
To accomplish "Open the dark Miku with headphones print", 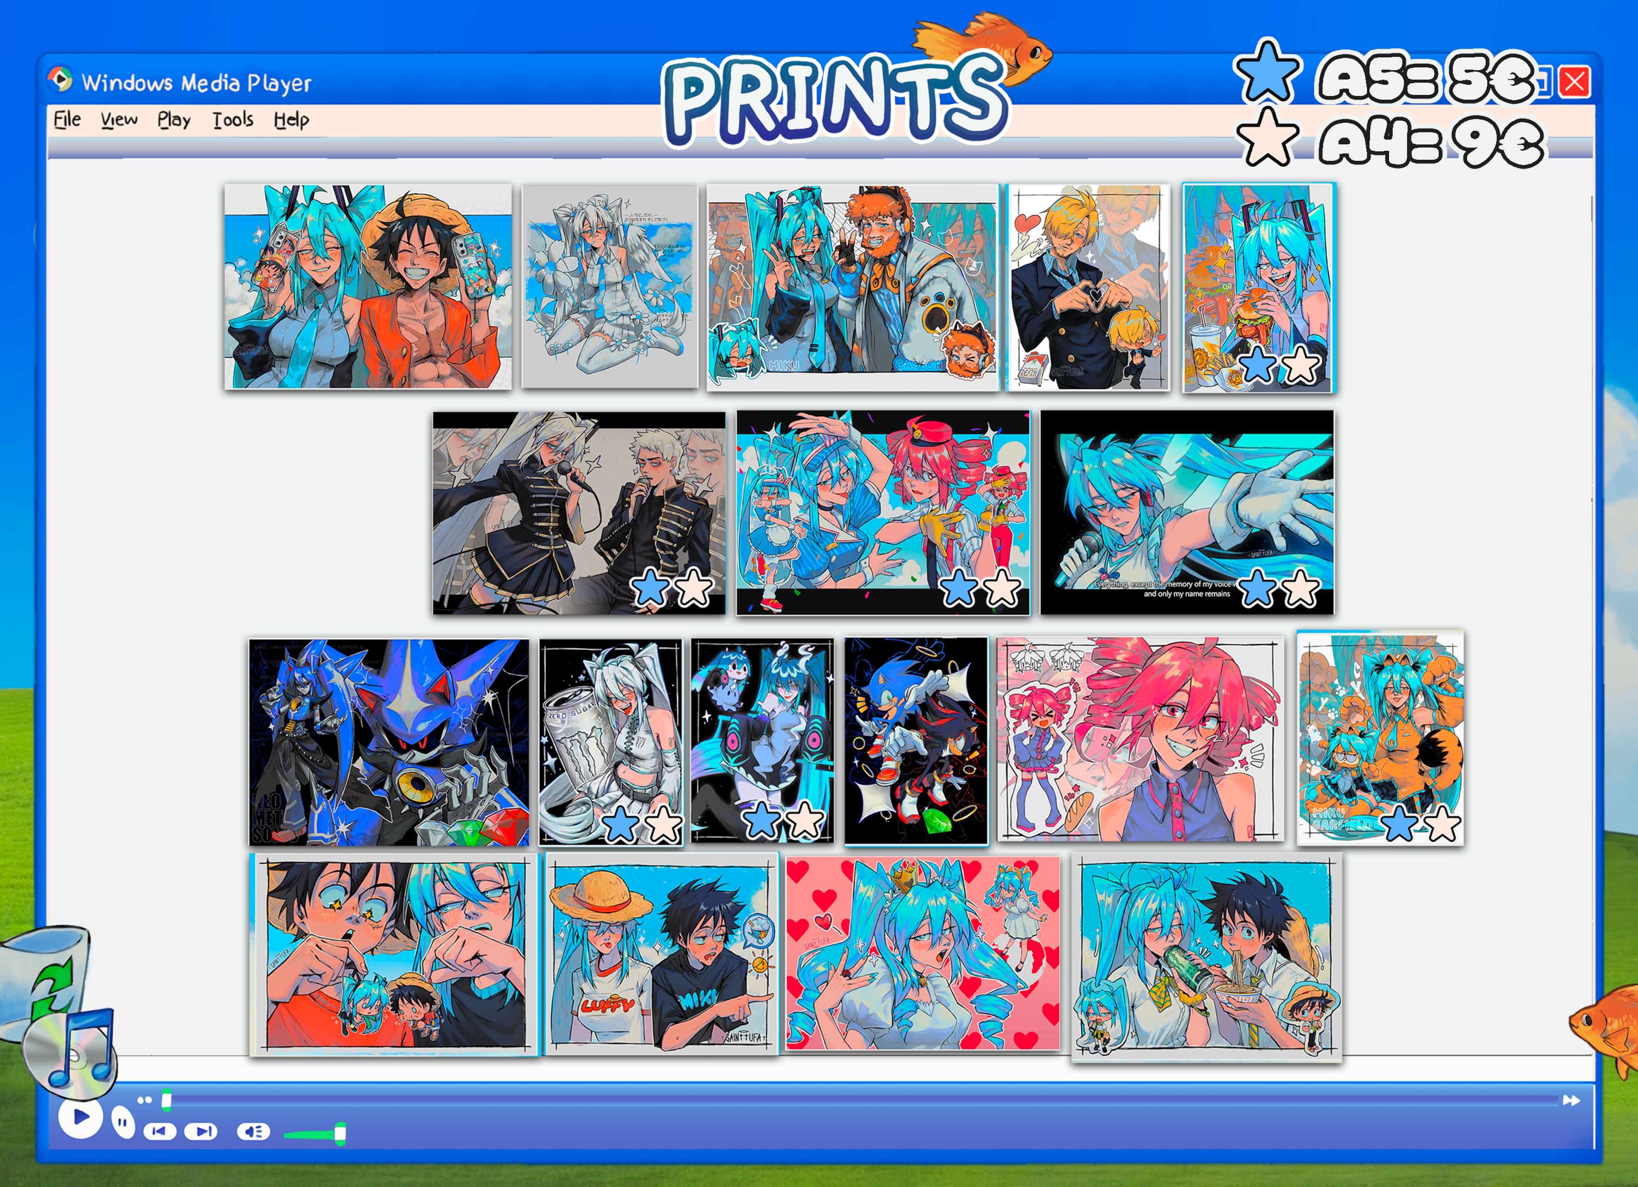I will pyautogui.click(x=763, y=741).
